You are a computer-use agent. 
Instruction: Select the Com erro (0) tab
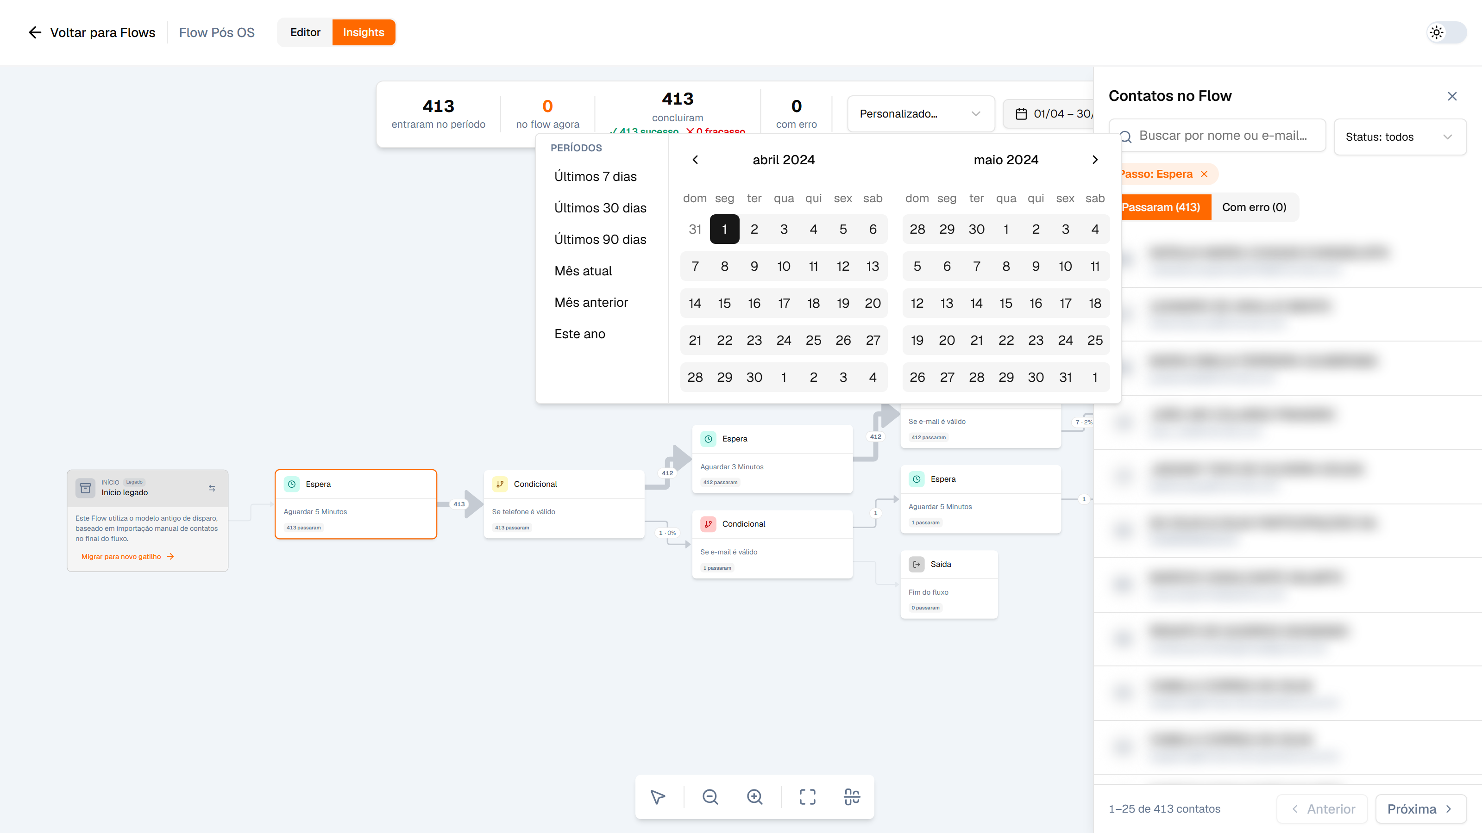pyautogui.click(x=1254, y=207)
